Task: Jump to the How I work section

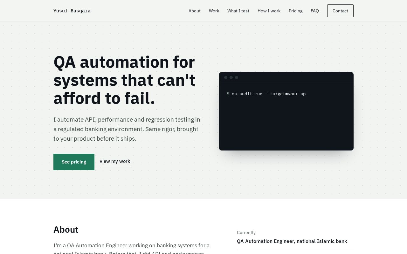Action: point(269,11)
